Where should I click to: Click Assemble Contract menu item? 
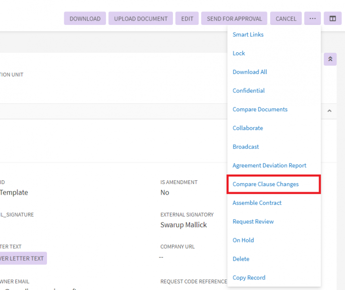tap(257, 203)
